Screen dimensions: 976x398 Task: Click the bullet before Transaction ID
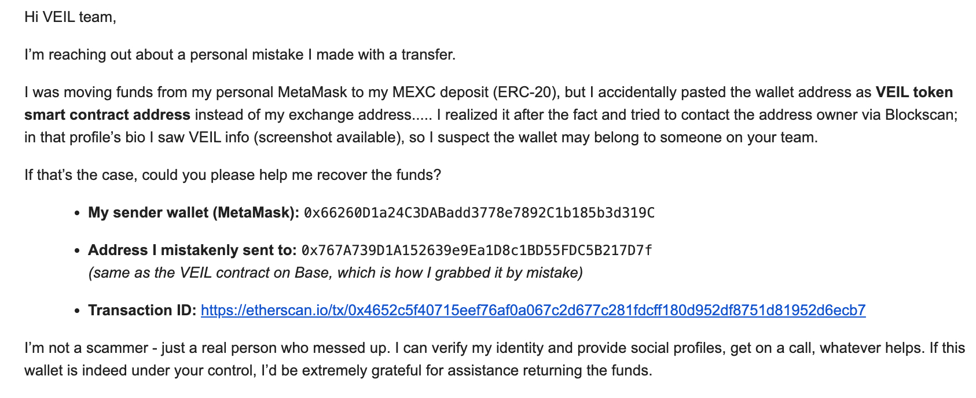point(77,311)
